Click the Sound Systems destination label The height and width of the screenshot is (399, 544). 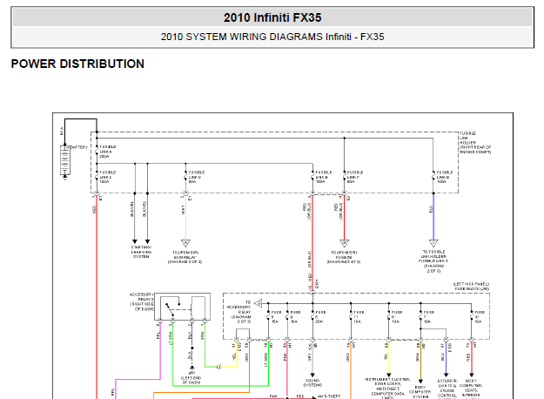point(312,383)
